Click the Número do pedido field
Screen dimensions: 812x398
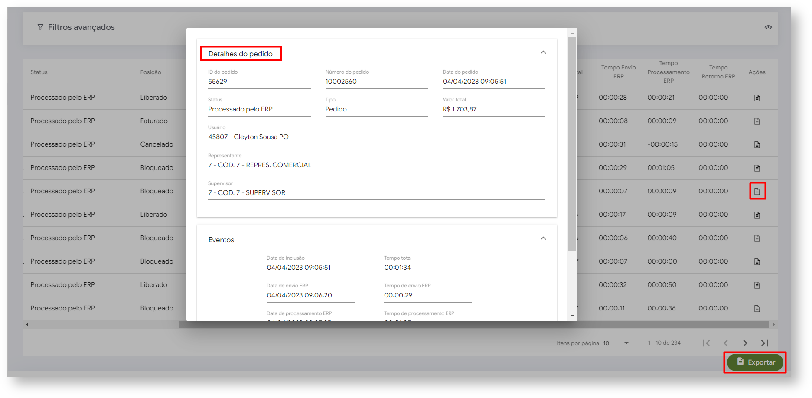[376, 82]
